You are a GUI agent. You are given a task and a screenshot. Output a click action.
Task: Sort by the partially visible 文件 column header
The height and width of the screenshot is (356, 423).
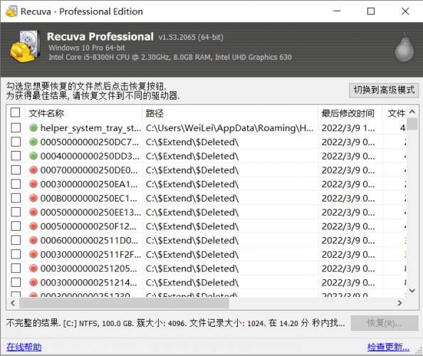(x=394, y=113)
